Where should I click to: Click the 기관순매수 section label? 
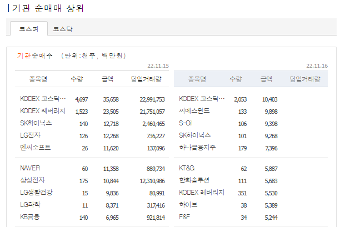pos(34,56)
